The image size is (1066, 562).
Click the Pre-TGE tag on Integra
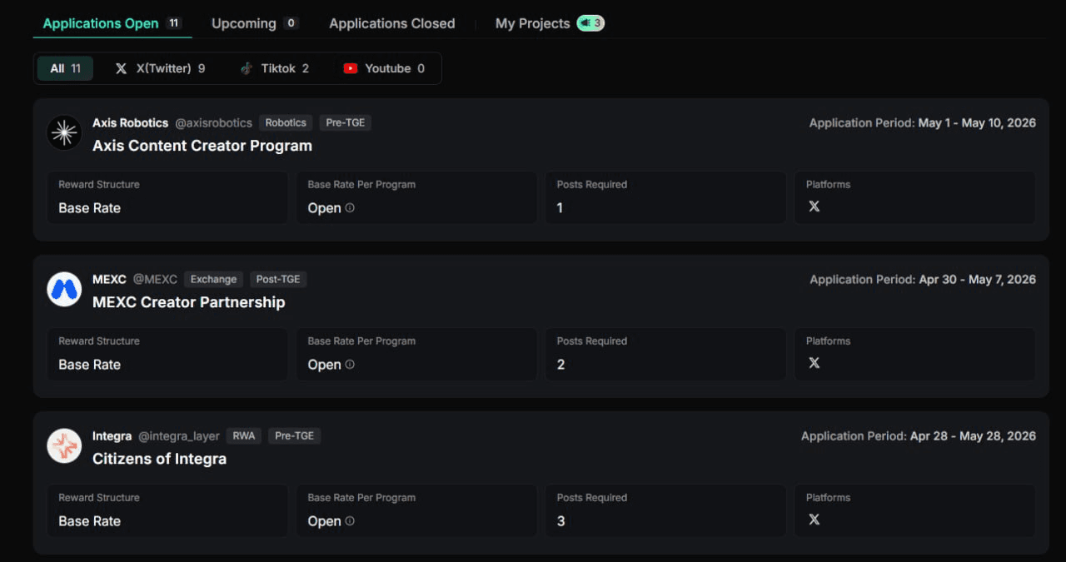click(294, 436)
